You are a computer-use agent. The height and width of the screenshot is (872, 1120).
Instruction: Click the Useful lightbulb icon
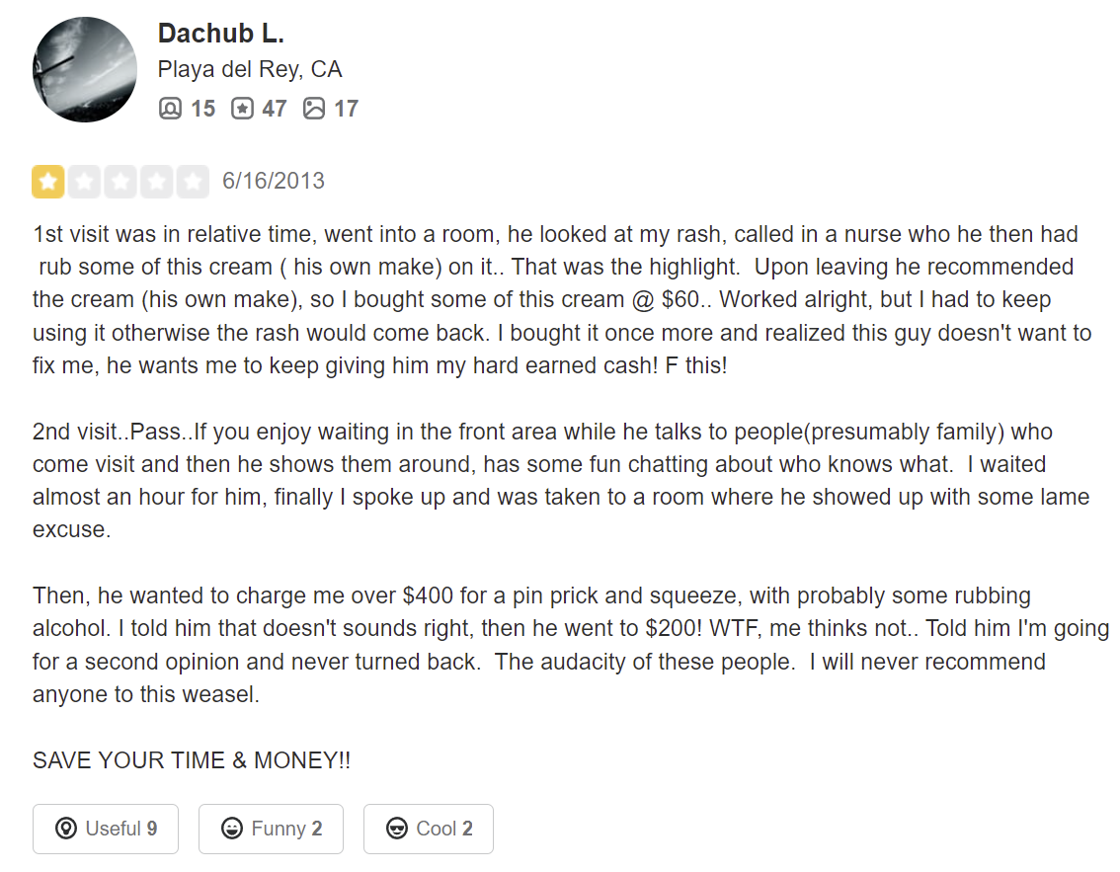66,829
